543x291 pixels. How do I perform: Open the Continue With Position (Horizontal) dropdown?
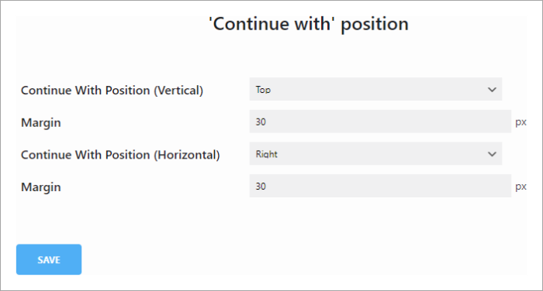pos(375,153)
